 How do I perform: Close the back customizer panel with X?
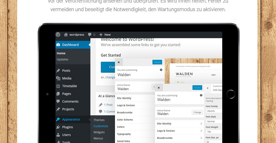point(119,62)
